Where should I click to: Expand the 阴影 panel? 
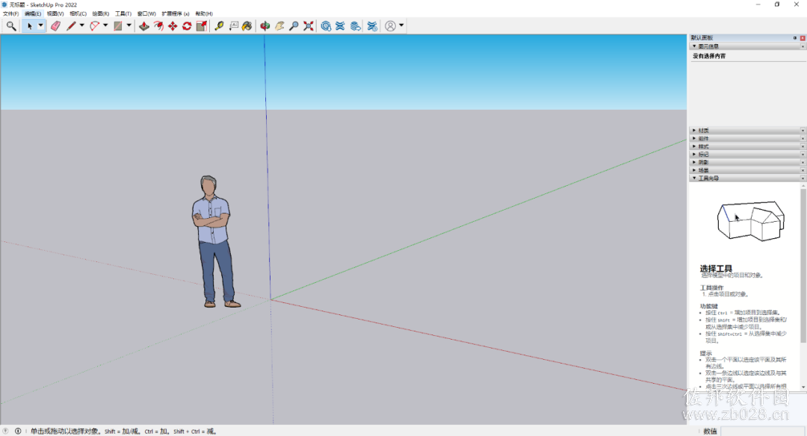point(694,162)
